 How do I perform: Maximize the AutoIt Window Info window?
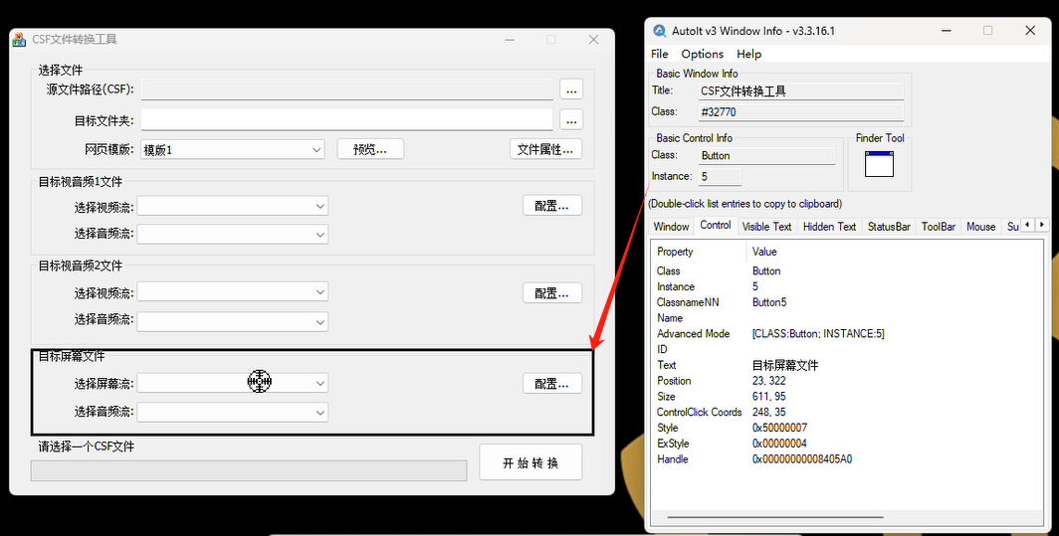(988, 31)
